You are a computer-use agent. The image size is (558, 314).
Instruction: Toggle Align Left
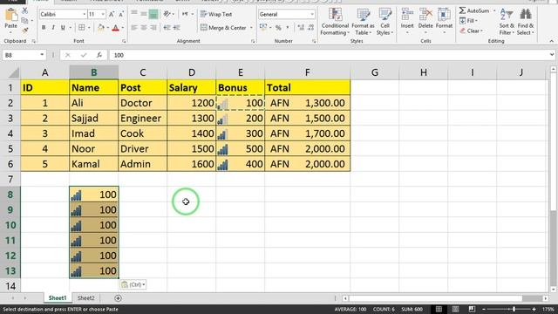point(134,27)
